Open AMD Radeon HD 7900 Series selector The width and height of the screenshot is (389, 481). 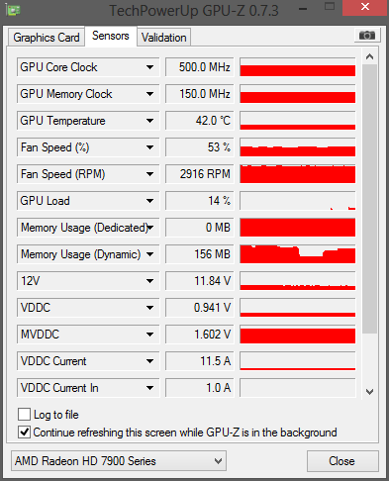(x=119, y=460)
